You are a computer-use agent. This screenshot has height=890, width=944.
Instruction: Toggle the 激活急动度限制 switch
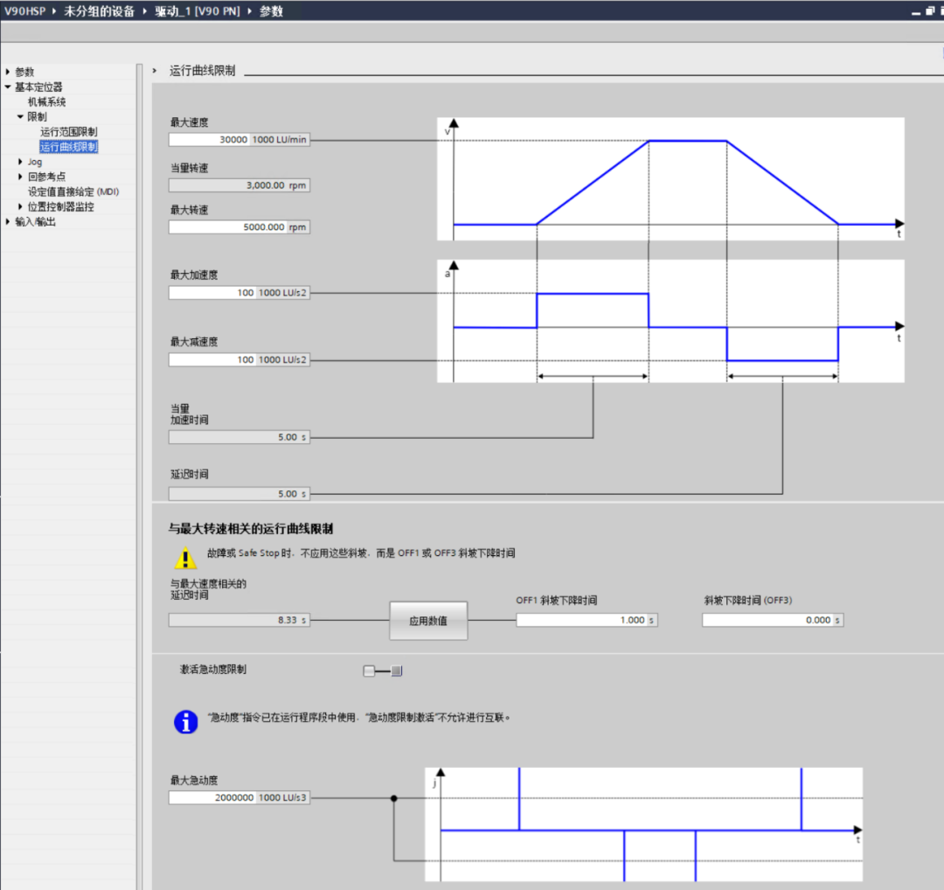383,671
